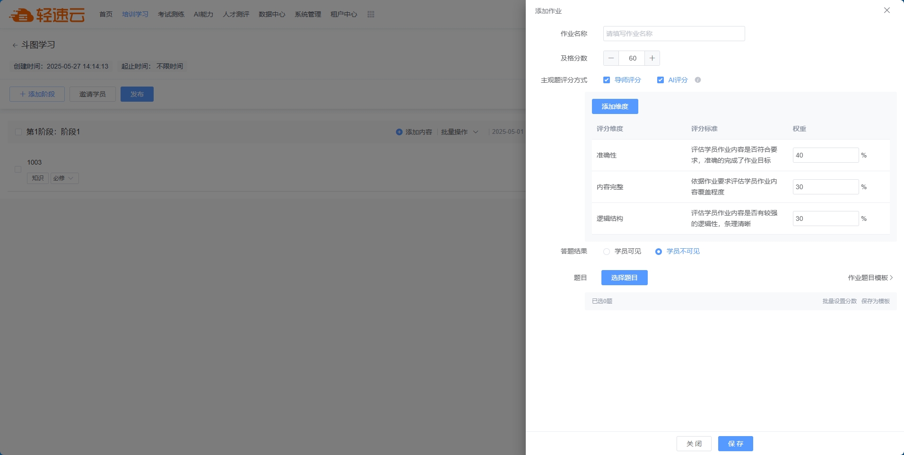This screenshot has height=455, width=904.
Task: Open the 必修 dropdown for item 1003
Action: pyautogui.click(x=64, y=178)
